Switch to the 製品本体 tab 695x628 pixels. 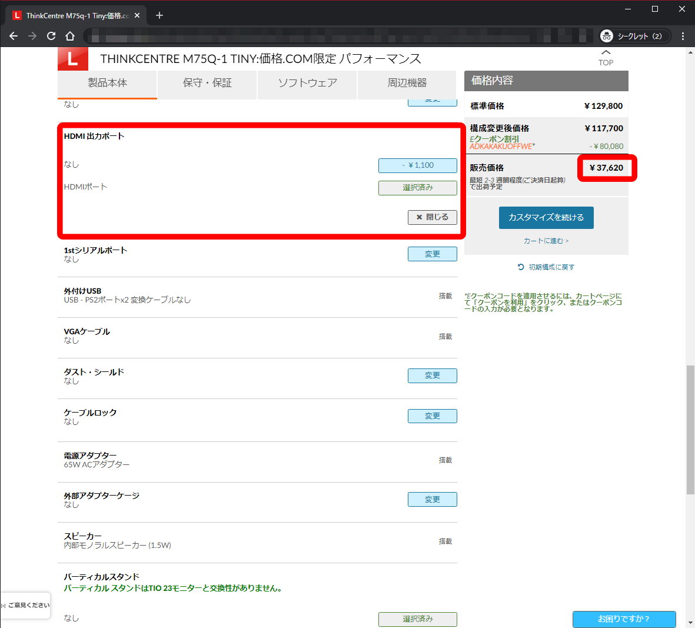[107, 84]
